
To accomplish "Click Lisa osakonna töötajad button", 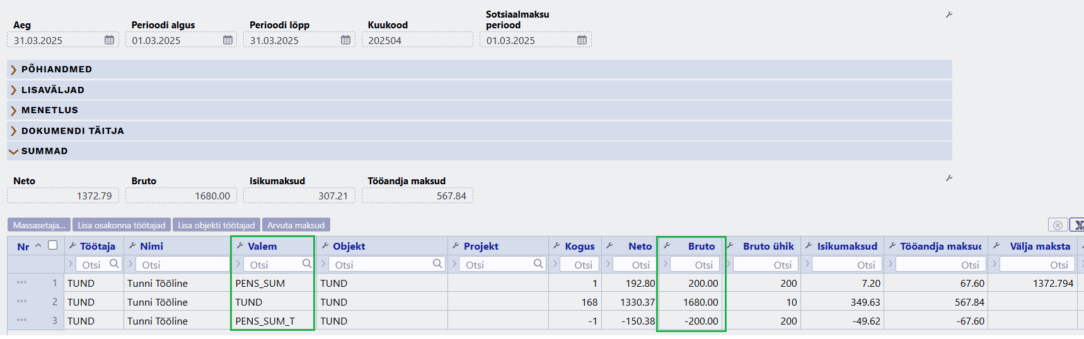I will pos(122,225).
